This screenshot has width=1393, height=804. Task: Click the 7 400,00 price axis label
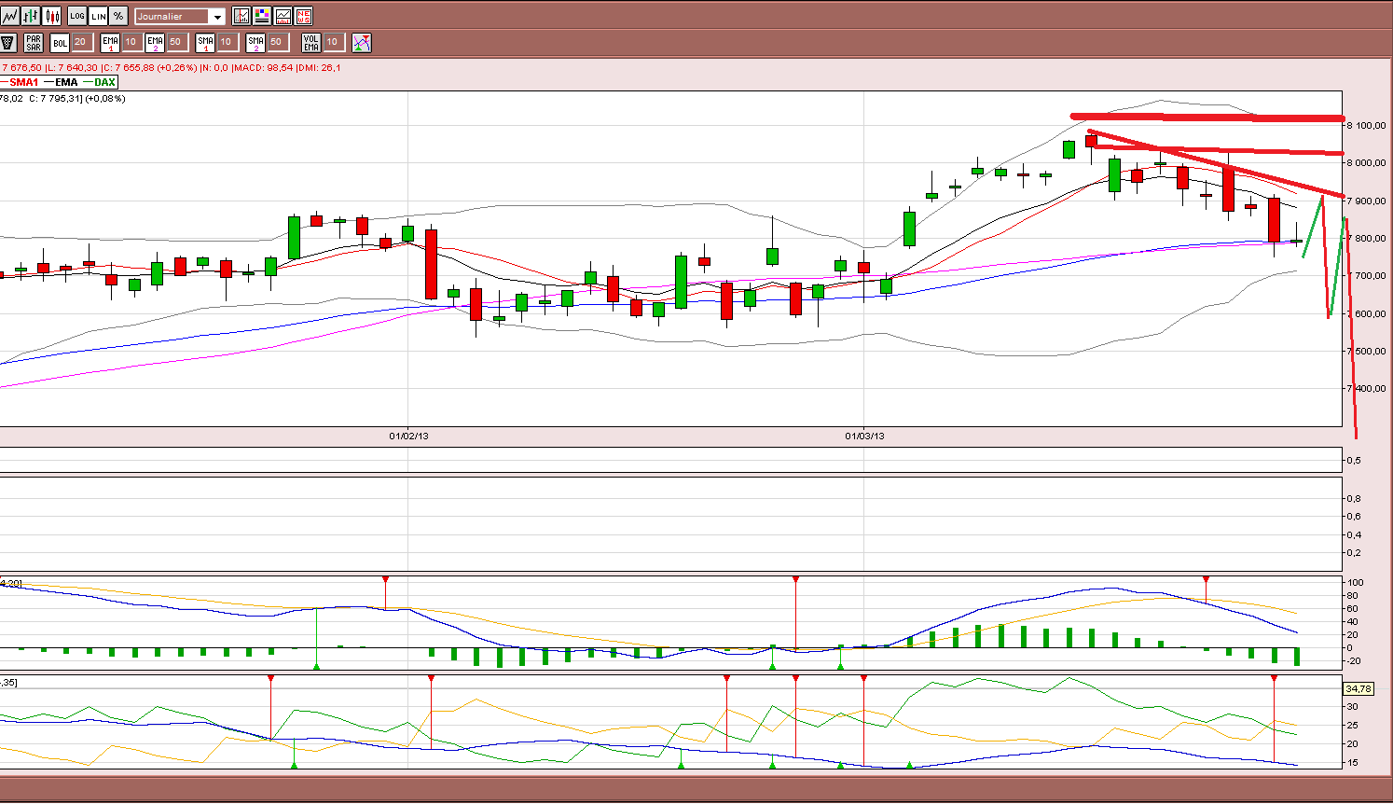pyautogui.click(x=1366, y=389)
